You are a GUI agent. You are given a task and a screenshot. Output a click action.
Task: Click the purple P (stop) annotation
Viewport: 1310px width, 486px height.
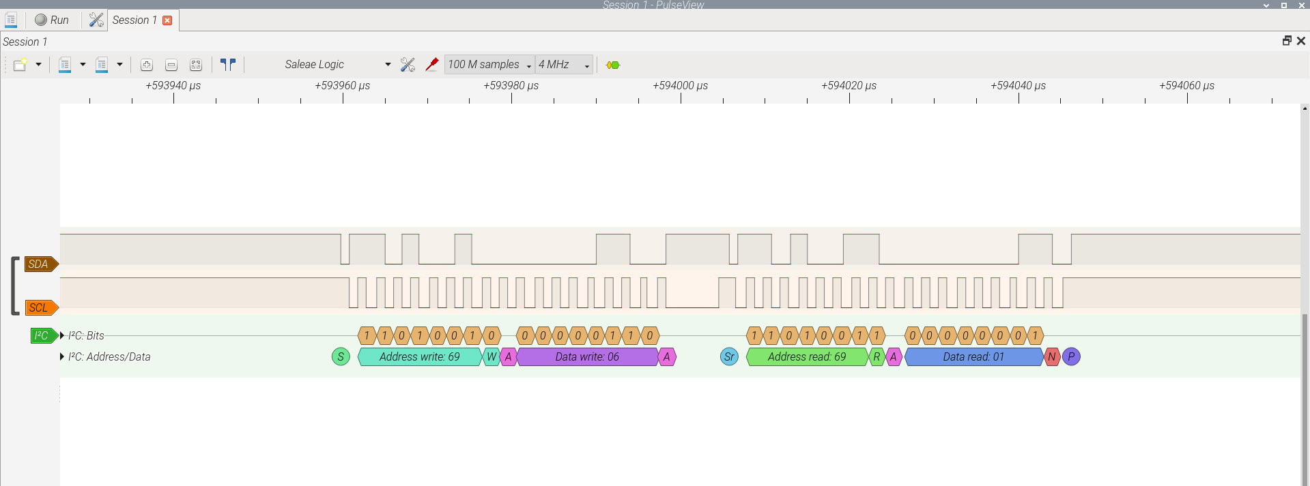pyautogui.click(x=1071, y=356)
